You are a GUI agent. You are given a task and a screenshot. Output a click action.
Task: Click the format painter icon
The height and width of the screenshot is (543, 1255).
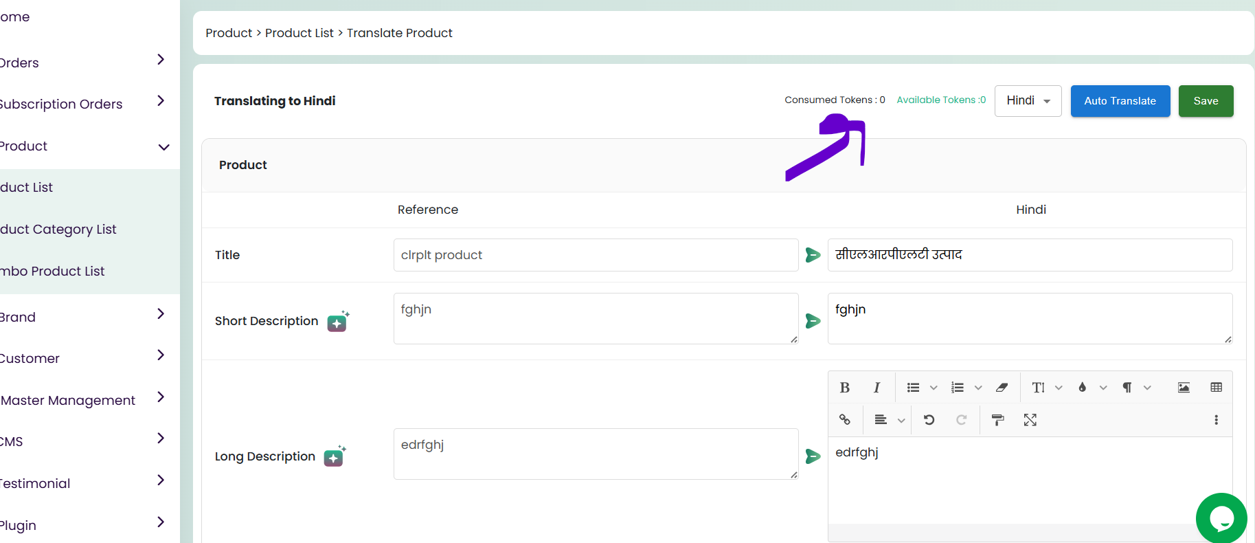click(x=998, y=420)
